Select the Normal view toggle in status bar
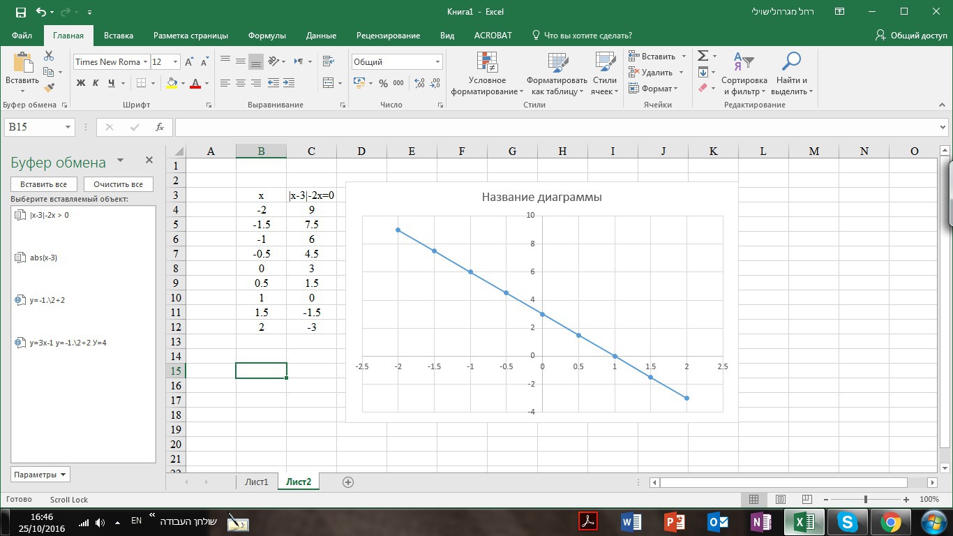 pyautogui.click(x=754, y=499)
